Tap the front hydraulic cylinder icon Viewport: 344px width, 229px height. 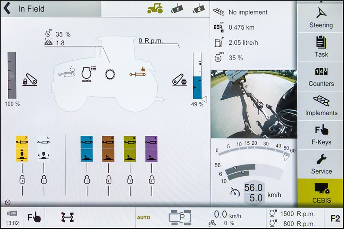coord(68,74)
